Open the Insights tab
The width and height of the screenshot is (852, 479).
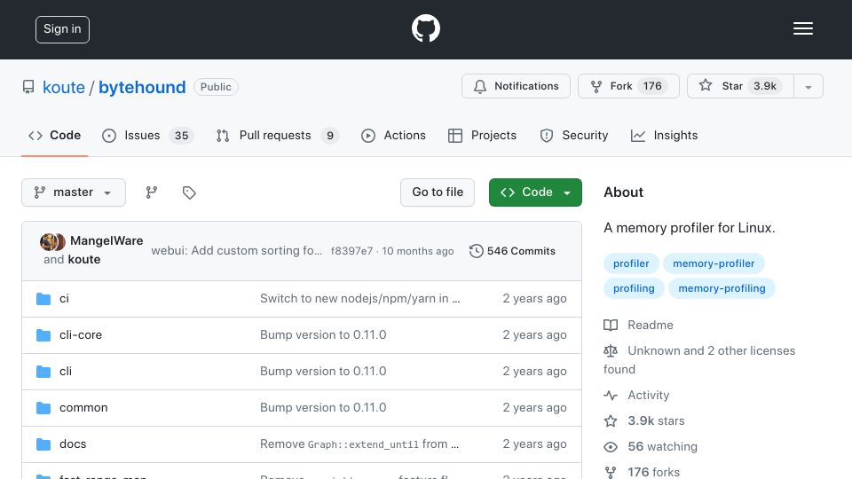pyautogui.click(x=664, y=135)
